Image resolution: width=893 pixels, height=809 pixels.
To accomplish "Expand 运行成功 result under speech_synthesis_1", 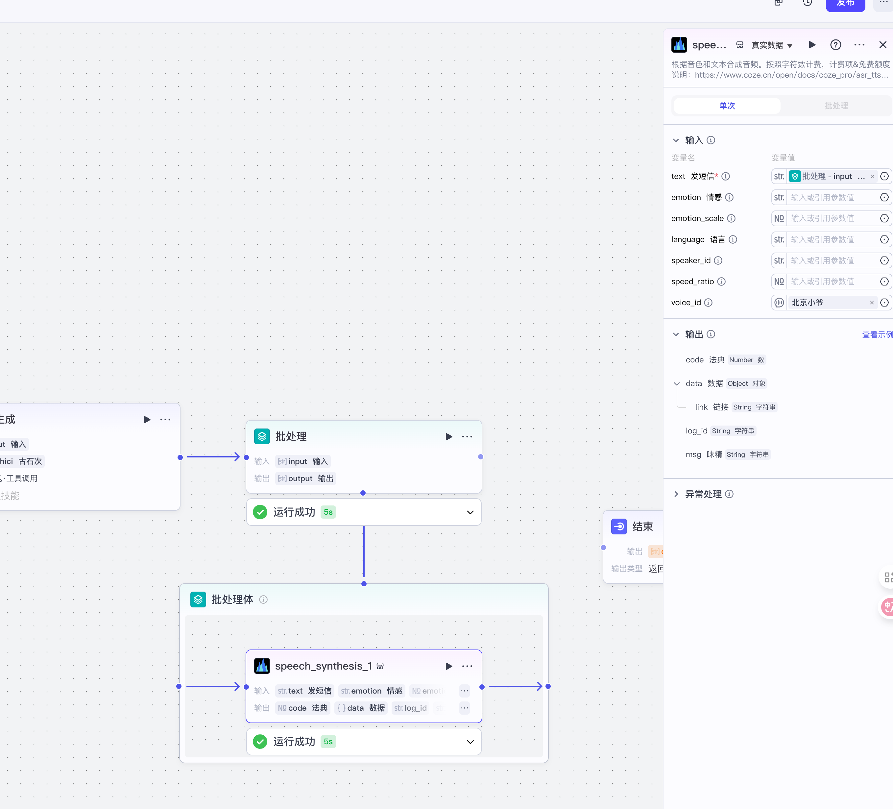I will point(470,742).
